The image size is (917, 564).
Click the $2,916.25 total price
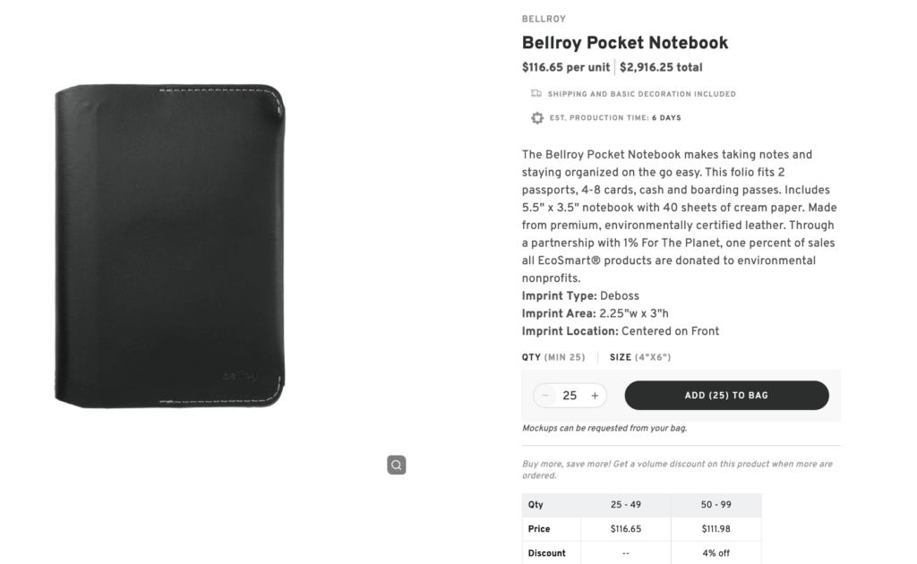(660, 66)
